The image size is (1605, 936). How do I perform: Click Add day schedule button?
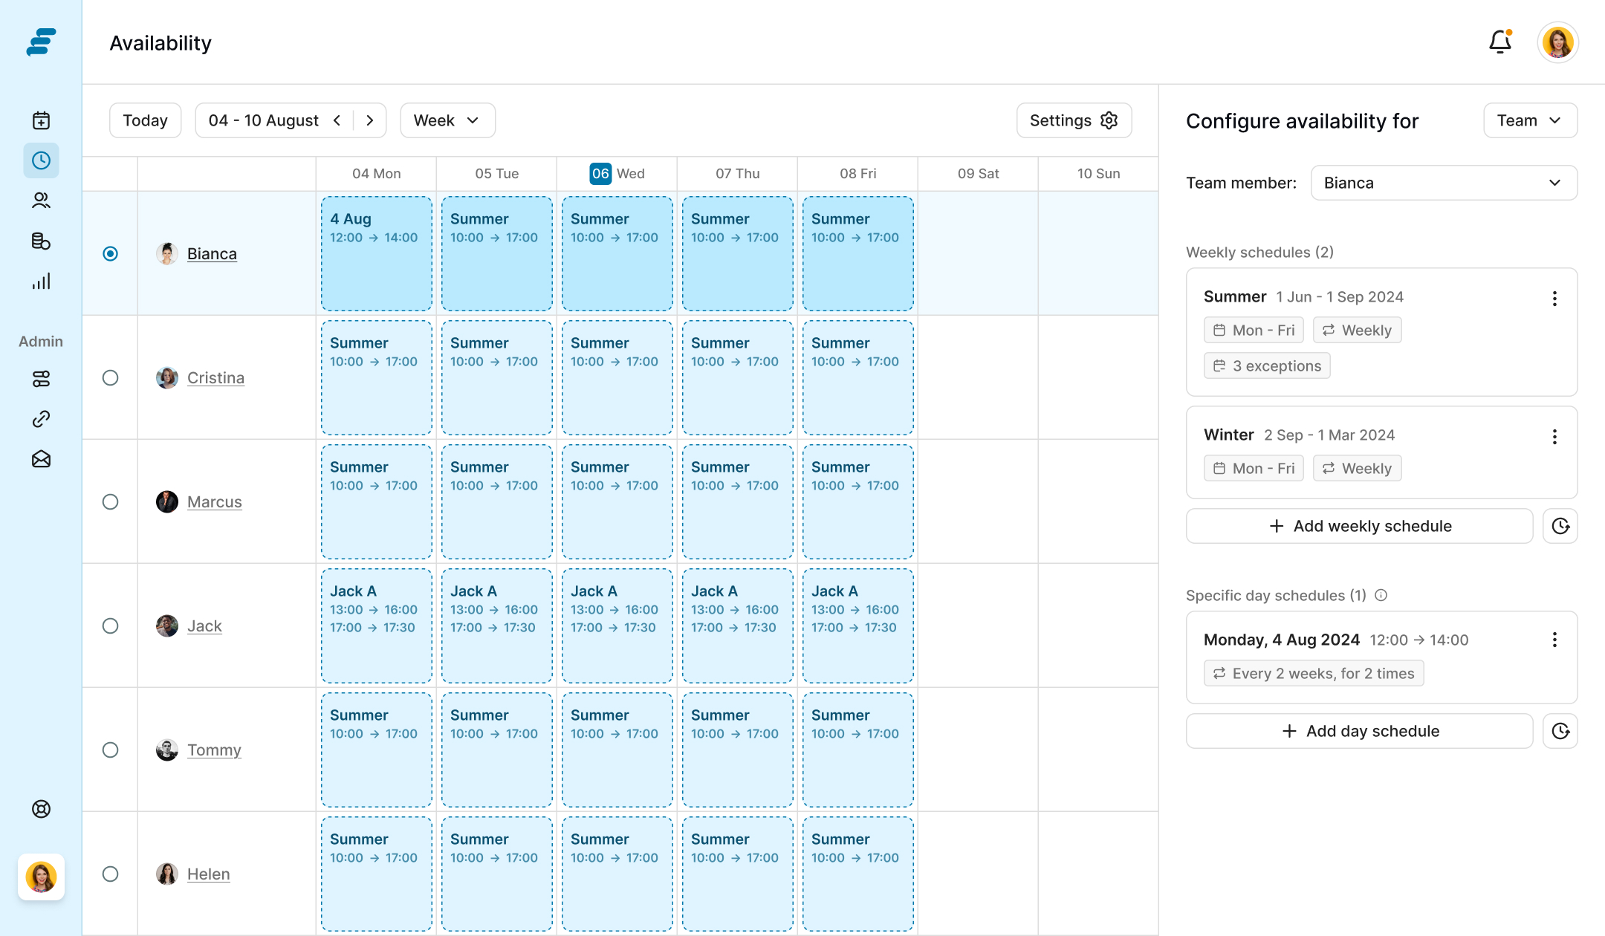[1359, 731]
